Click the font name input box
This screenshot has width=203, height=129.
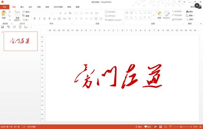[42, 13]
